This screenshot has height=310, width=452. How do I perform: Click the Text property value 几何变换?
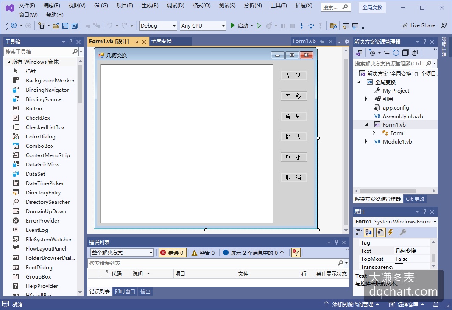[406, 251]
